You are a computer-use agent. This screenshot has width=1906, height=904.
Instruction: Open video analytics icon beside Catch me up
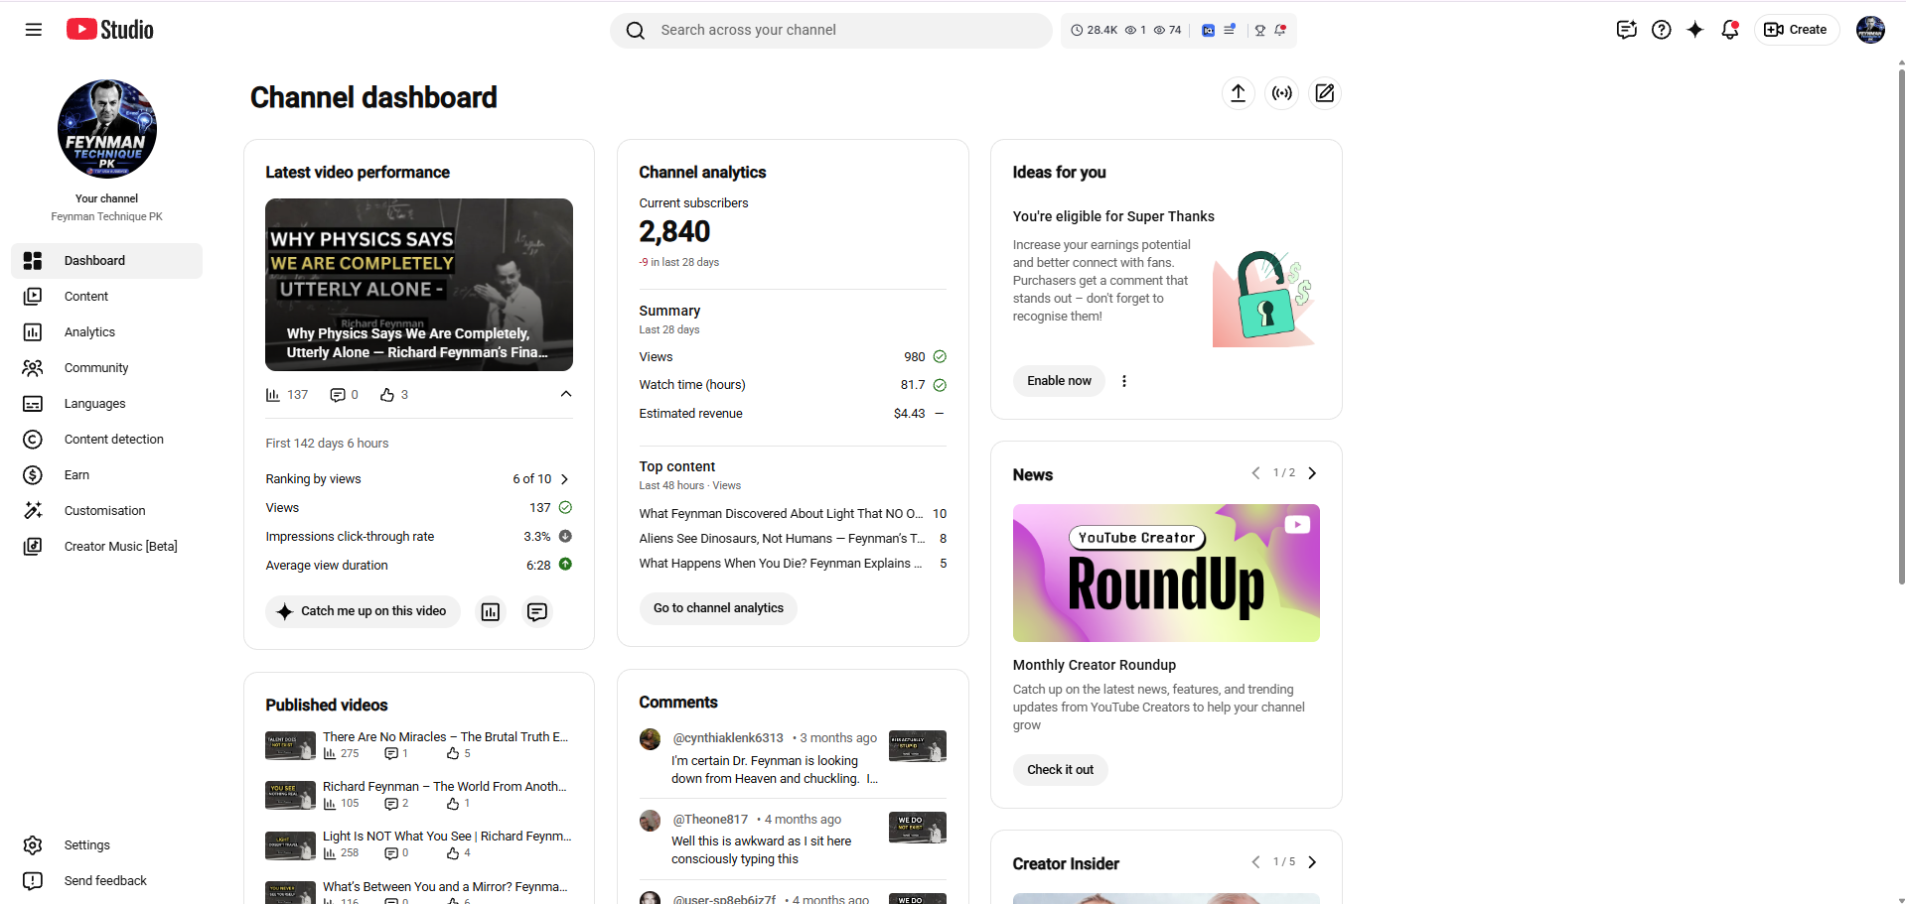pyautogui.click(x=491, y=612)
